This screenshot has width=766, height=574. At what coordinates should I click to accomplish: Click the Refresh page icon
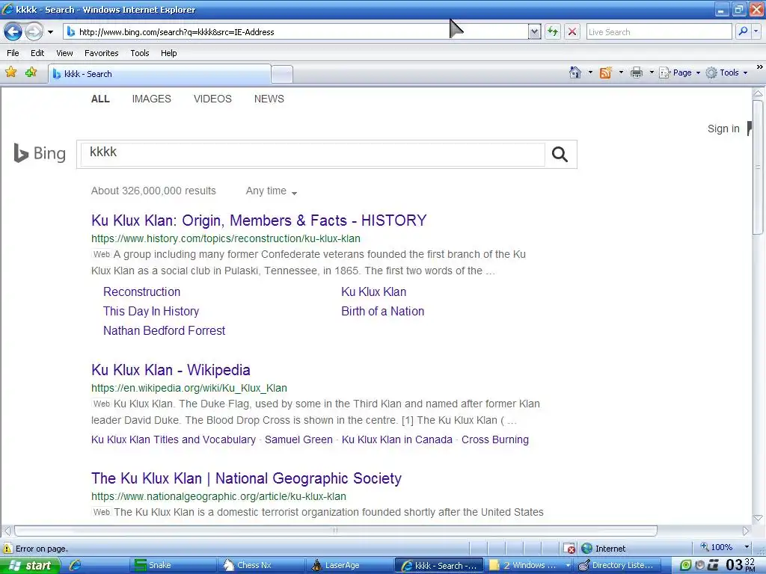tap(553, 32)
